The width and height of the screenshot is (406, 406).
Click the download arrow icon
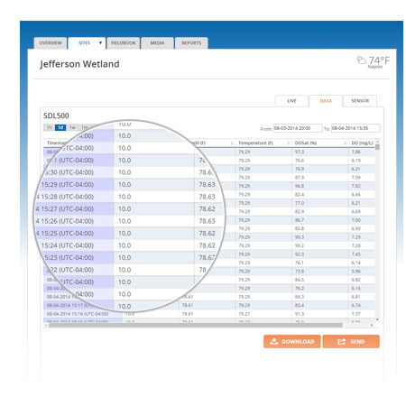pyautogui.click(x=273, y=341)
